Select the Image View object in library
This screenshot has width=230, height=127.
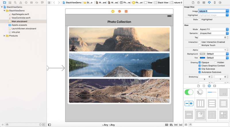(x=200, y=115)
